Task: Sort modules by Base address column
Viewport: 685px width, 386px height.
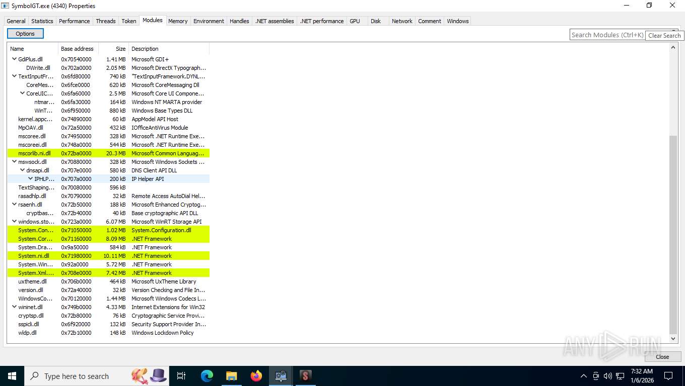Action: (78, 49)
